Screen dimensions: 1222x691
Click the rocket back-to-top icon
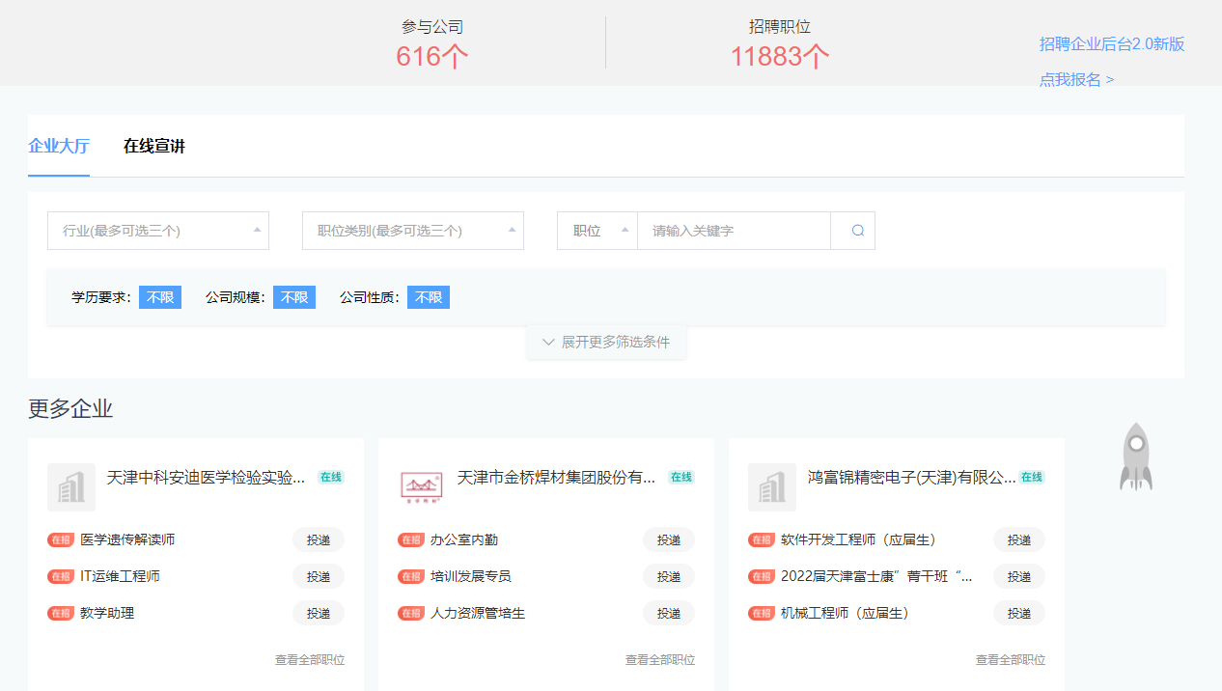[1136, 456]
